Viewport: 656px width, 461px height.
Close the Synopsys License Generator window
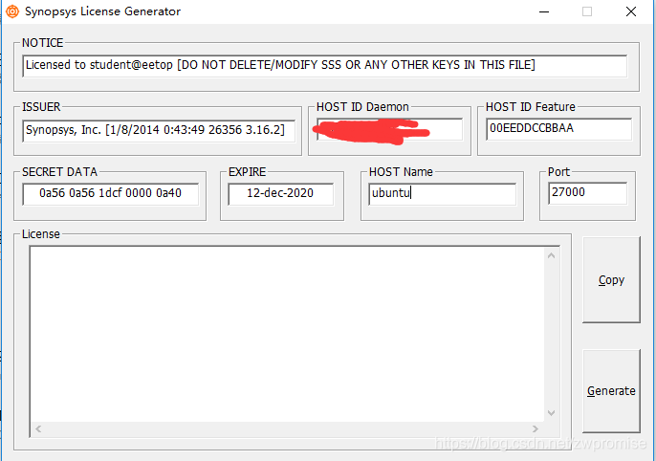pyautogui.click(x=631, y=11)
